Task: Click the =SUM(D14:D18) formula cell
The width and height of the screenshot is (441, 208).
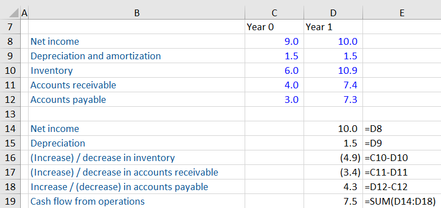Action: [402, 201]
